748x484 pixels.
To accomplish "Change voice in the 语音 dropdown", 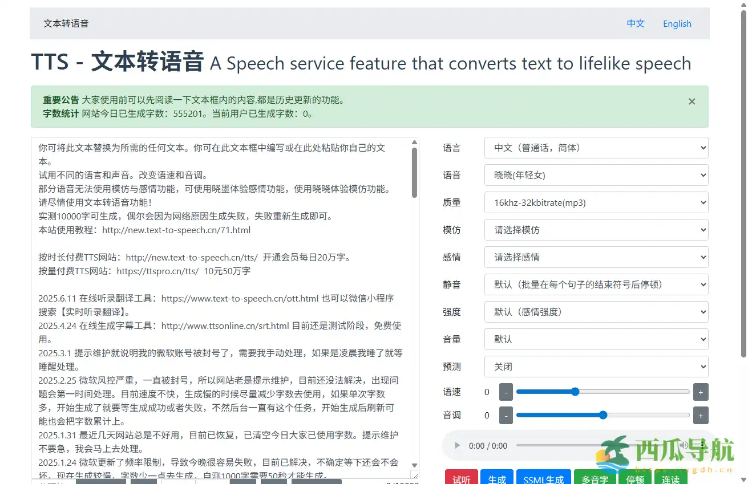I will [x=596, y=175].
